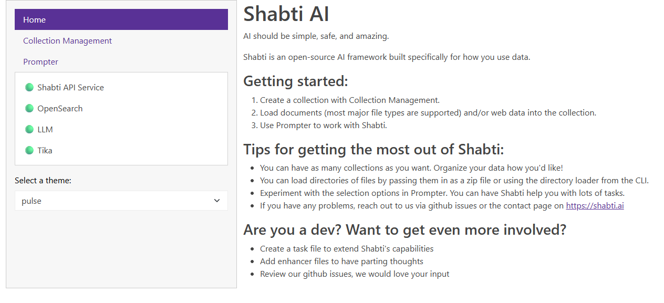
Task: Click the Shabti API Service label
Action: [70, 87]
